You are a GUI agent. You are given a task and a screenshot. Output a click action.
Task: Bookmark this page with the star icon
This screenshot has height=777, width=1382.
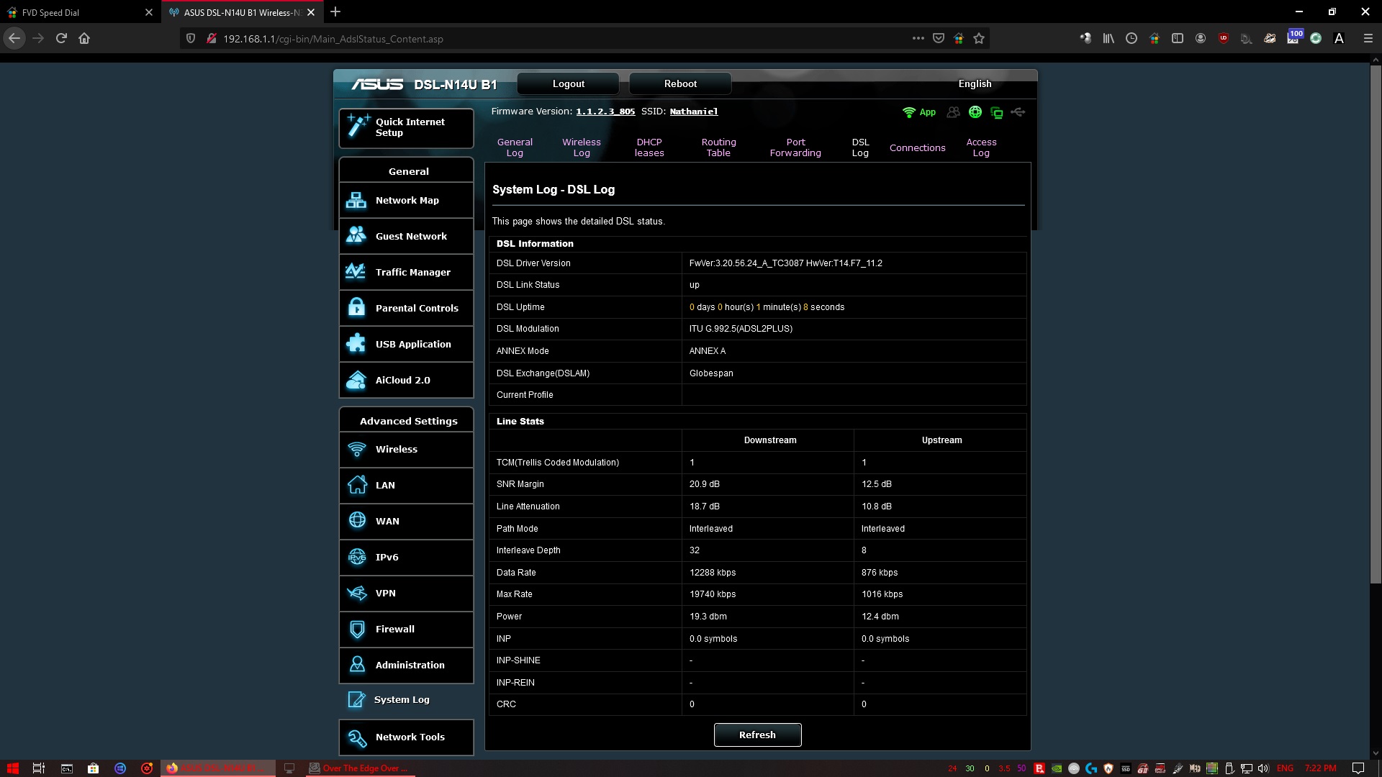coord(979,39)
